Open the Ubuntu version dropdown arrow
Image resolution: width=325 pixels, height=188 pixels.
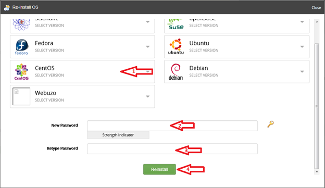pyautogui.click(x=302, y=47)
